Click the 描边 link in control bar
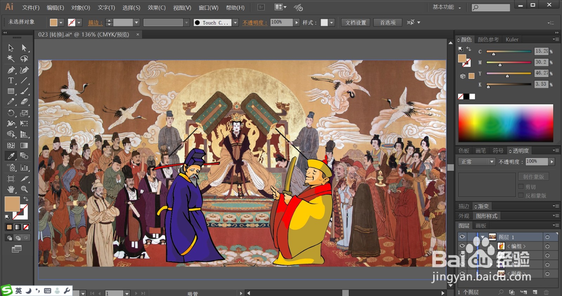The height and width of the screenshot is (296, 562). [x=95, y=23]
